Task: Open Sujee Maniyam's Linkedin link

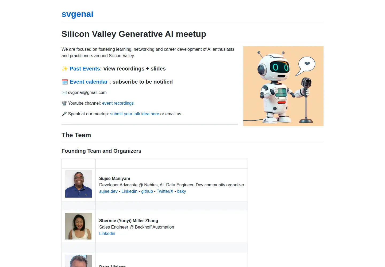Action: pyautogui.click(x=129, y=191)
